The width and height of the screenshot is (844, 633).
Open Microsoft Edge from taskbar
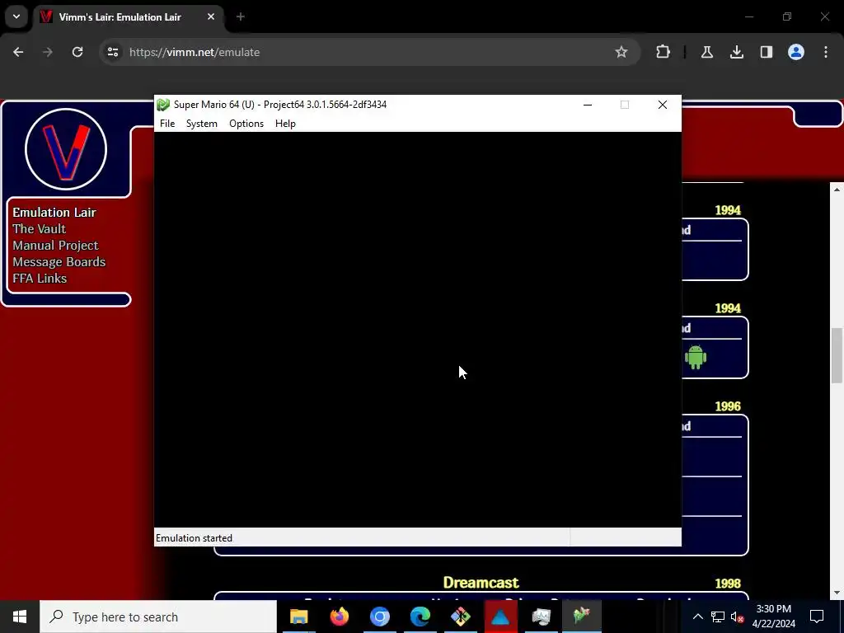click(x=420, y=617)
